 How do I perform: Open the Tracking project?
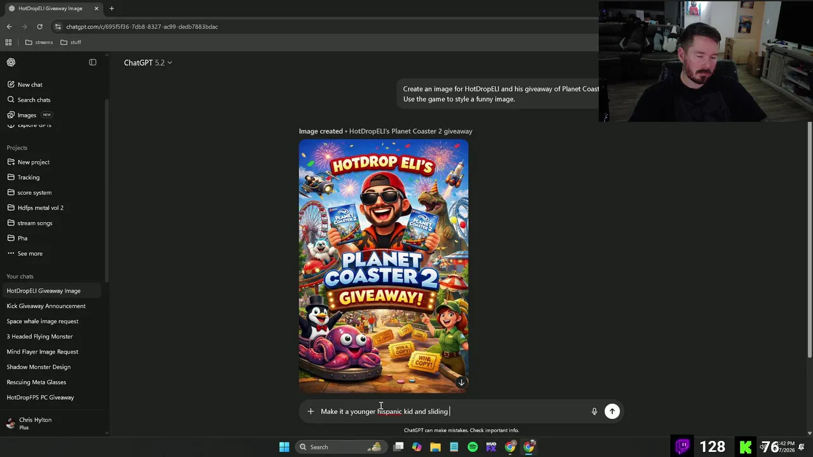click(x=29, y=177)
